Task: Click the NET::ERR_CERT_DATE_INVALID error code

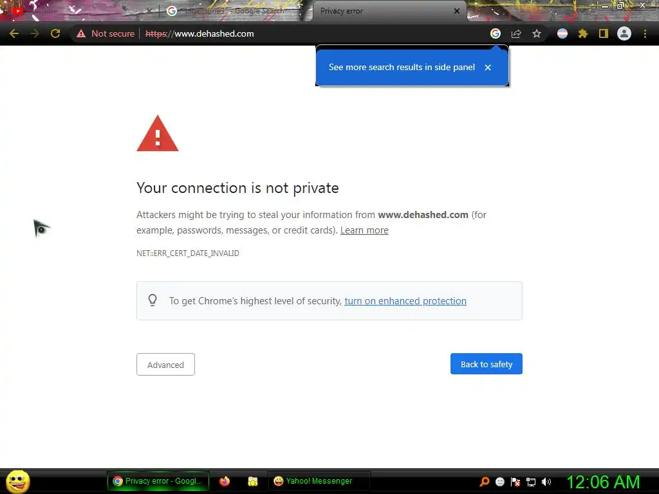Action: [188, 253]
